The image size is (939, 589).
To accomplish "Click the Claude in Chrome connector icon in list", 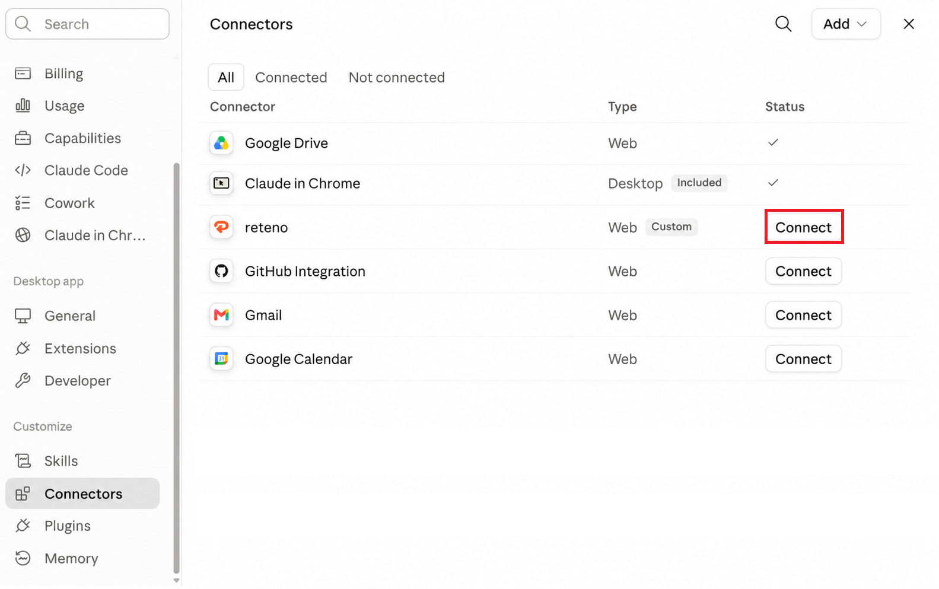I will [221, 183].
